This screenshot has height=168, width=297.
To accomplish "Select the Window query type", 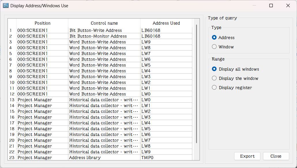I will [214, 47].
